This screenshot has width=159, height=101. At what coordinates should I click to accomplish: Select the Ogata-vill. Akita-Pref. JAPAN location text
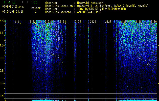[x=113, y=6]
